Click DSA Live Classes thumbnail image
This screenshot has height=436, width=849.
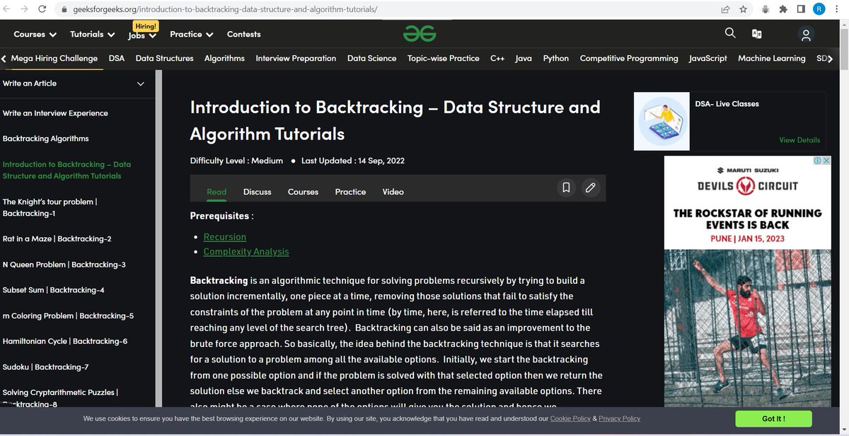[662, 121]
